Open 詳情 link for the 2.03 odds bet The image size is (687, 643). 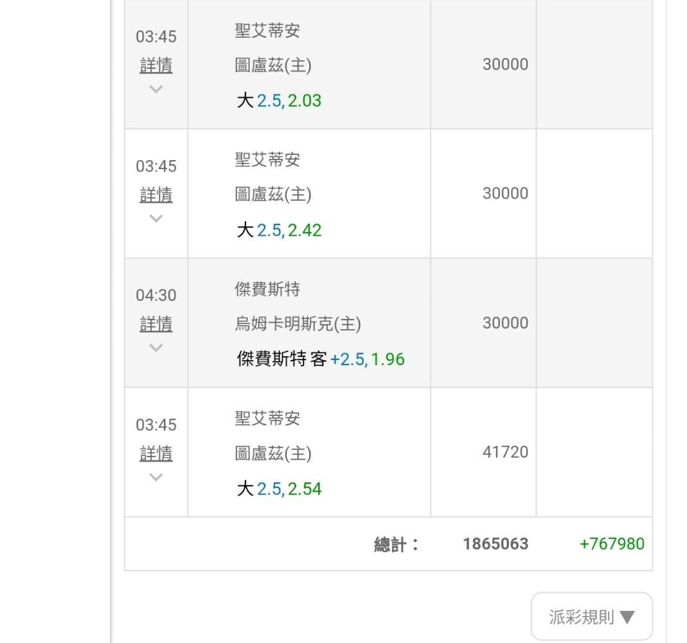tap(156, 66)
